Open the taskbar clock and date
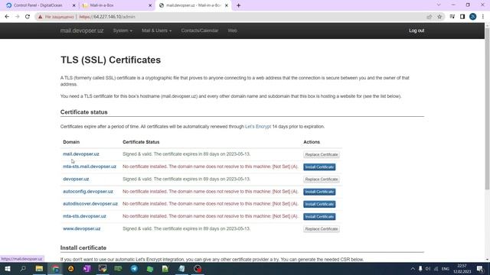 (462, 269)
